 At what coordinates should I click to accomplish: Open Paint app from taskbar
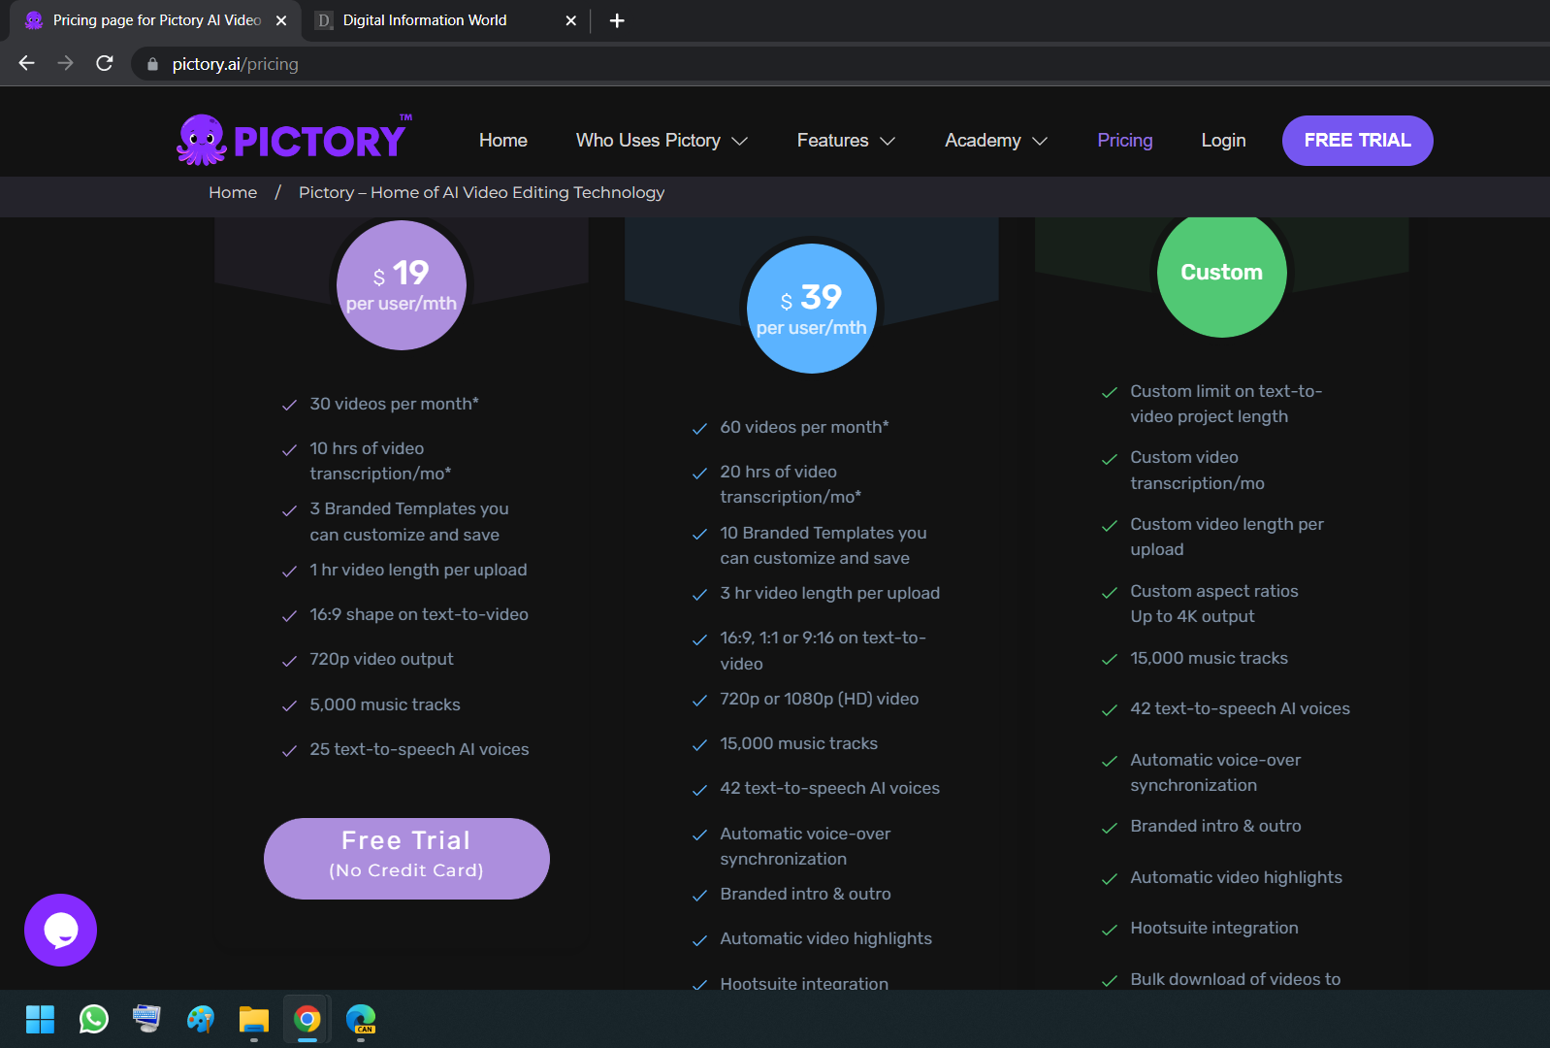pos(200,1019)
